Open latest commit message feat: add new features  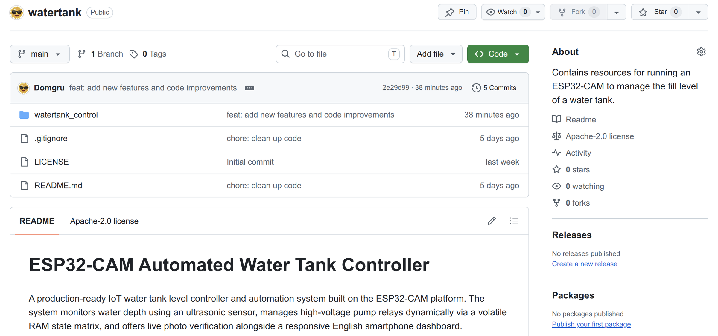point(153,88)
